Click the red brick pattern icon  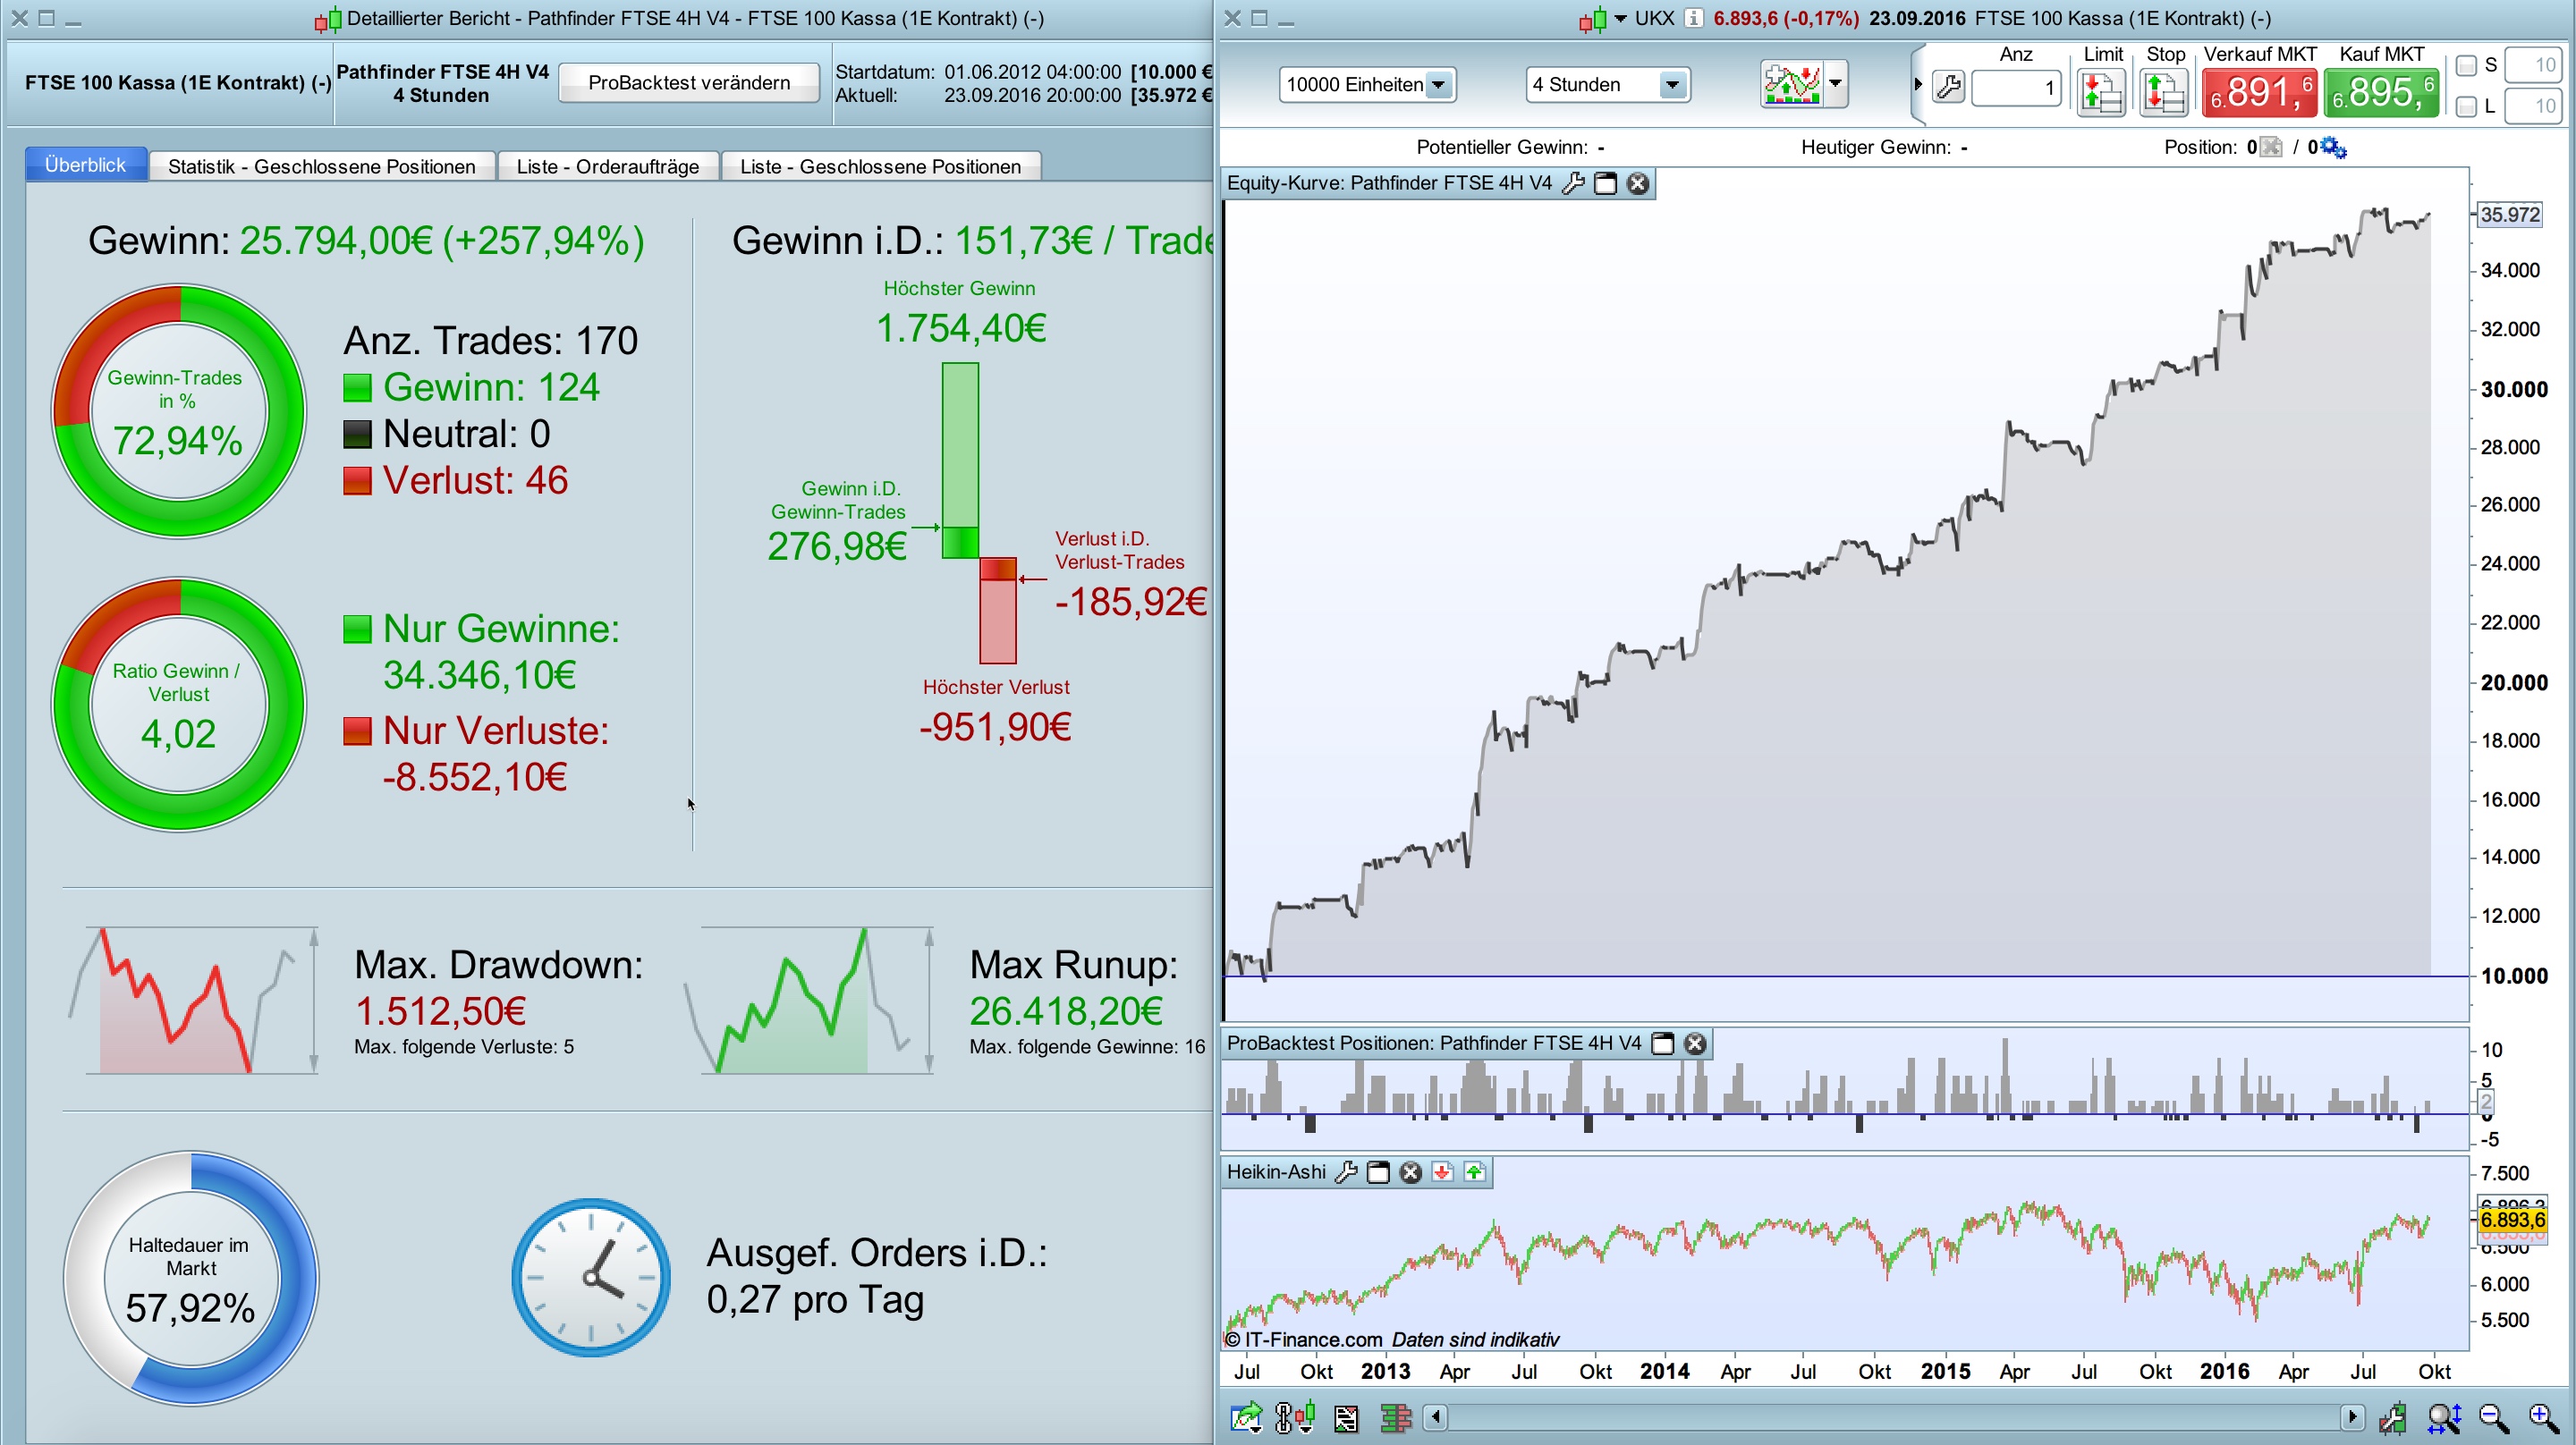click(1395, 1417)
